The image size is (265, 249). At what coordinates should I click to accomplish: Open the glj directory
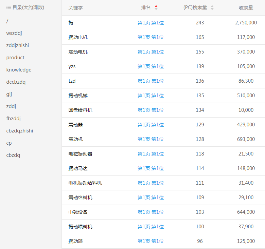click(9, 94)
